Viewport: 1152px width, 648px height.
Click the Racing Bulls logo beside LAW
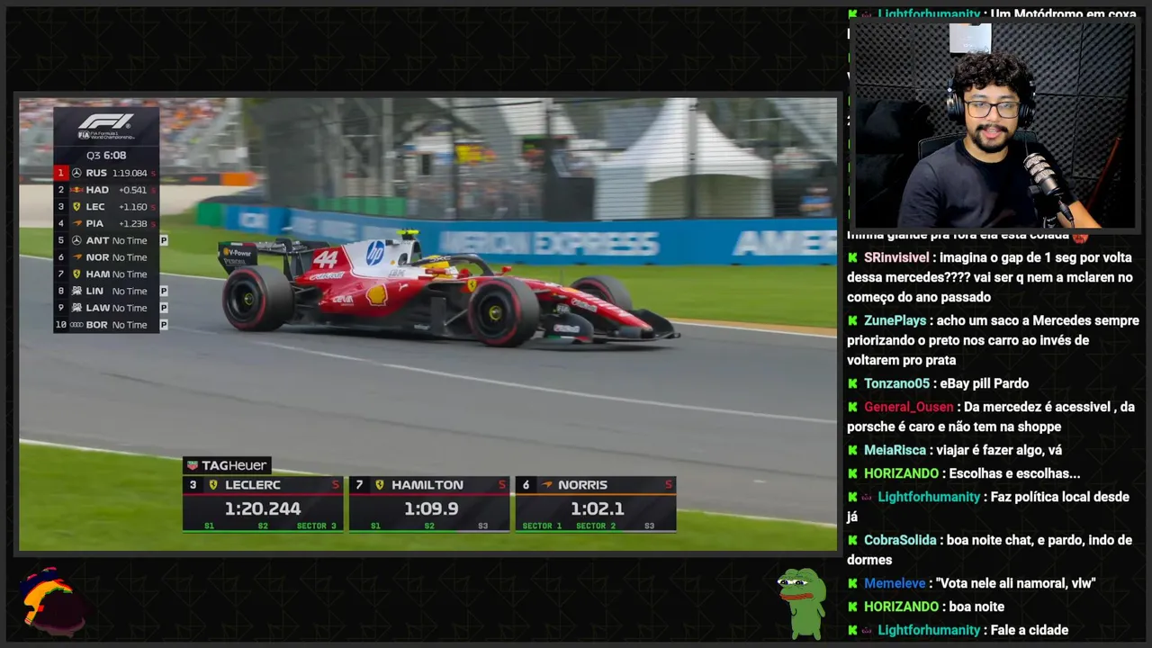pyautogui.click(x=76, y=308)
